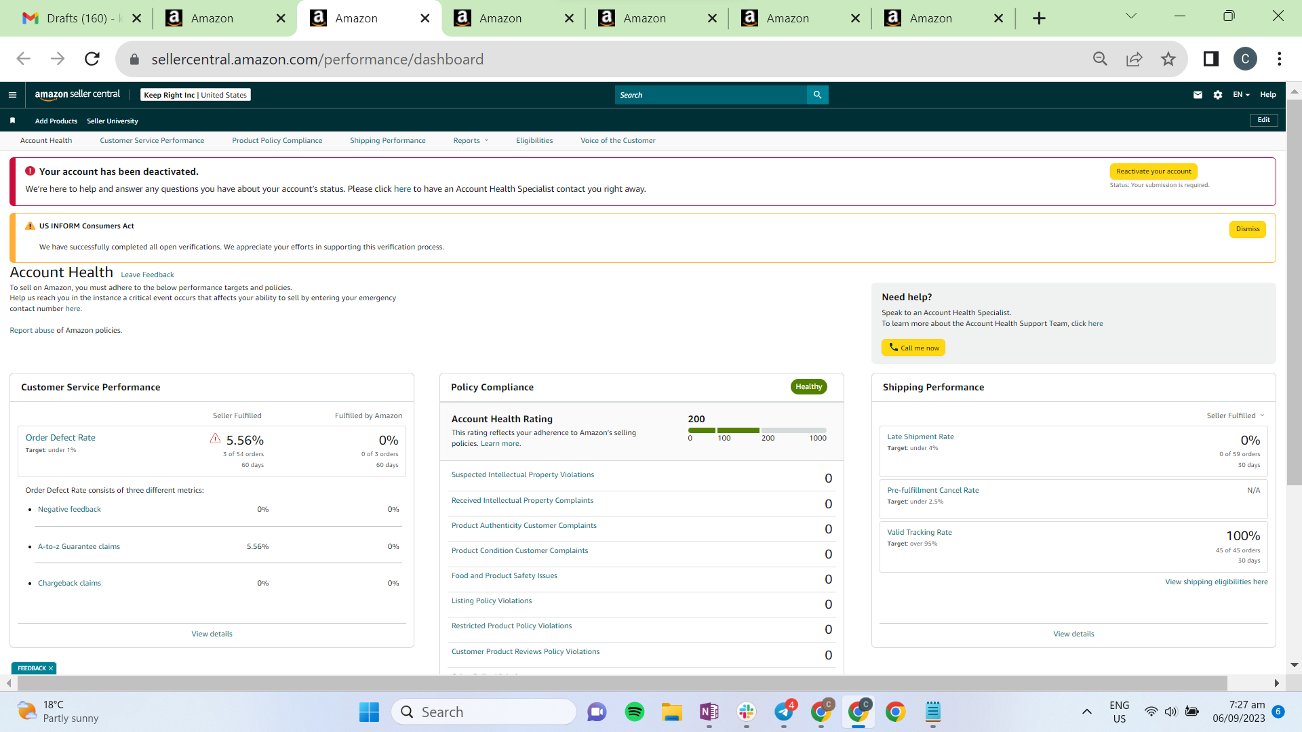The image size is (1302, 732).
Task: View details for Customer Service Performance
Action: click(212, 634)
